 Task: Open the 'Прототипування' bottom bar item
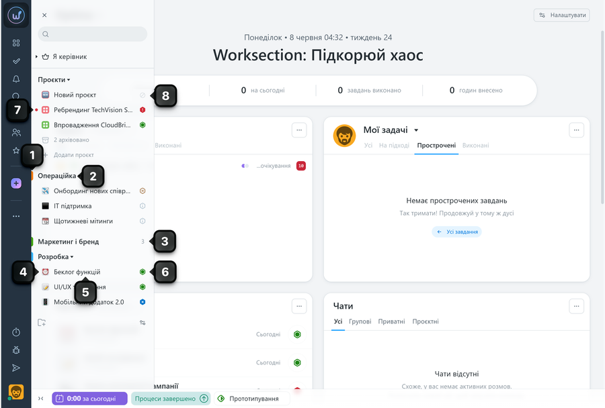coord(251,399)
